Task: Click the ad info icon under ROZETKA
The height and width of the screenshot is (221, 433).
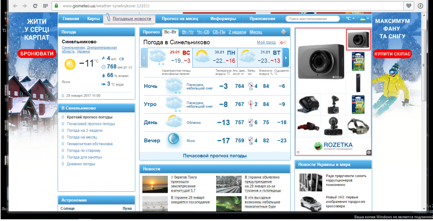Action: pyautogui.click(x=369, y=152)
